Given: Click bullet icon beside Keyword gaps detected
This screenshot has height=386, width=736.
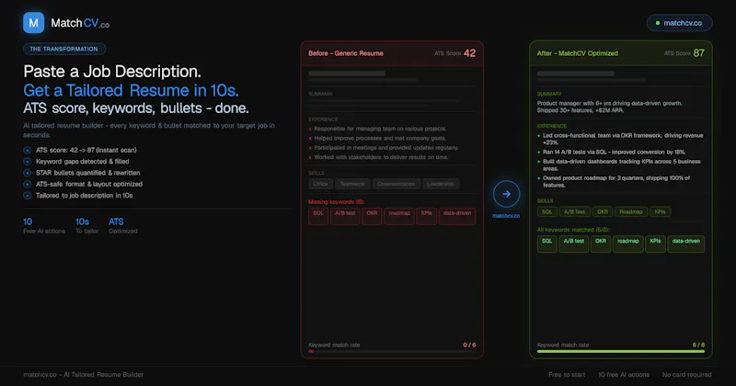Looking at the screenshot, I should point(28,162).
